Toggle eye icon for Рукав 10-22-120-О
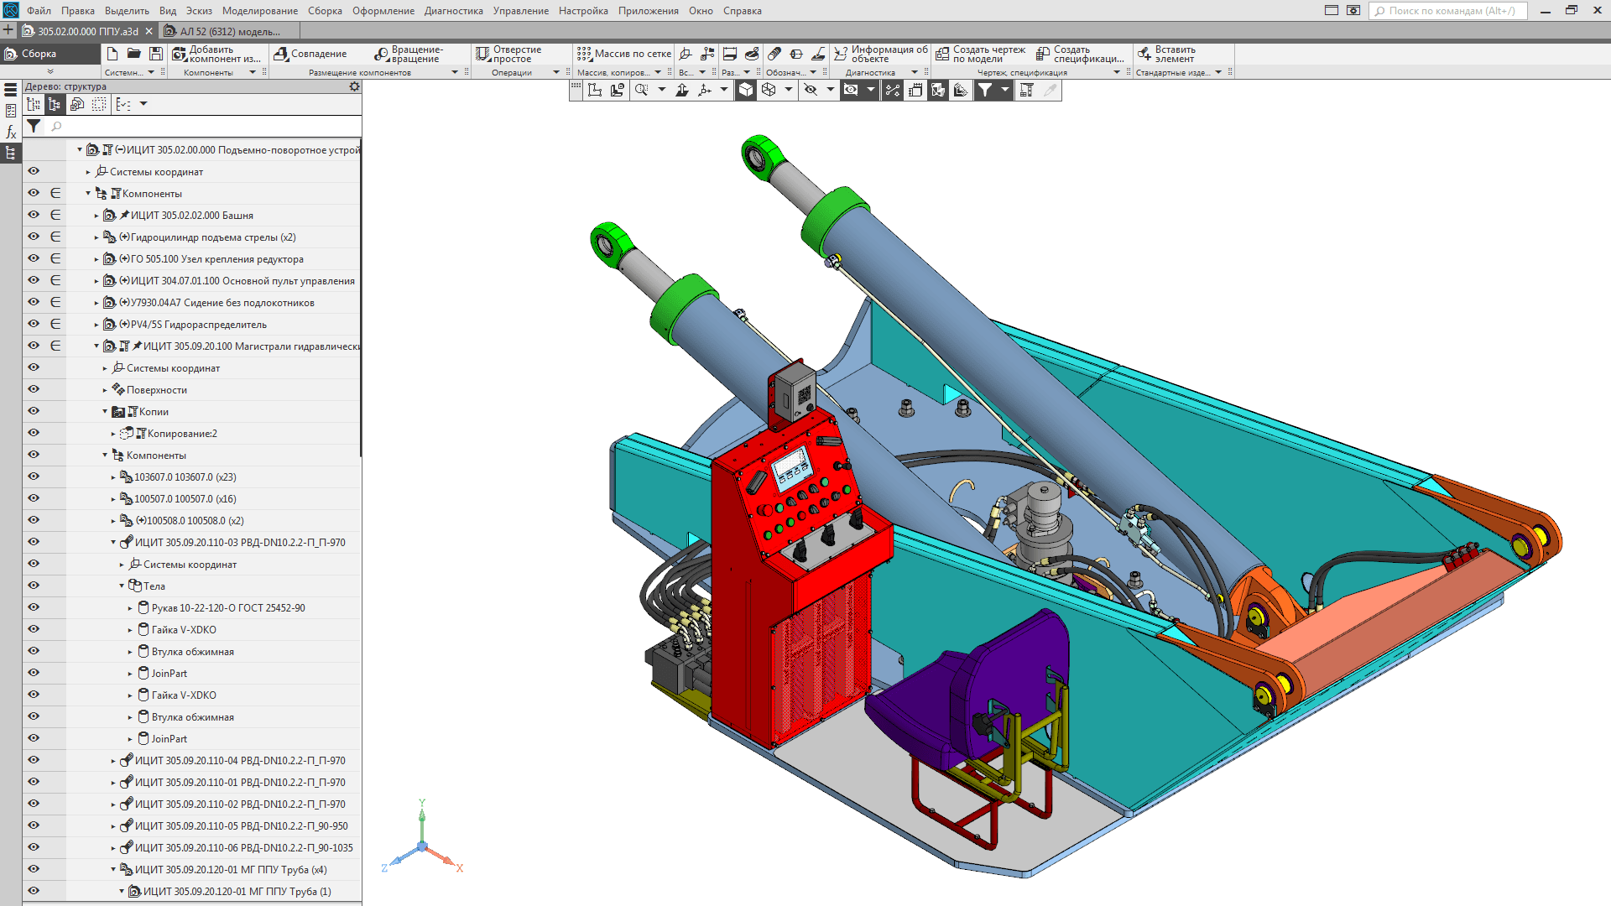This screenshot has width=1611, height=906. (34, 607)
